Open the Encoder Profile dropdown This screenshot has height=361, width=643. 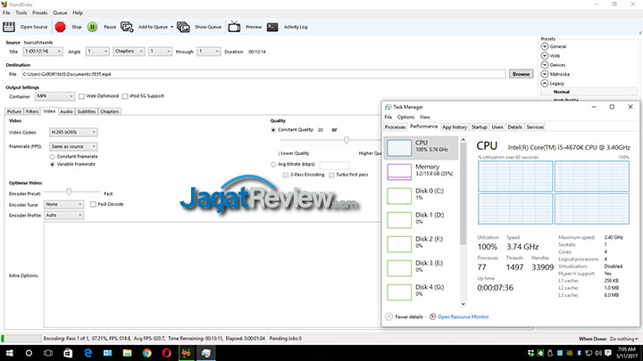coord(63,216)
